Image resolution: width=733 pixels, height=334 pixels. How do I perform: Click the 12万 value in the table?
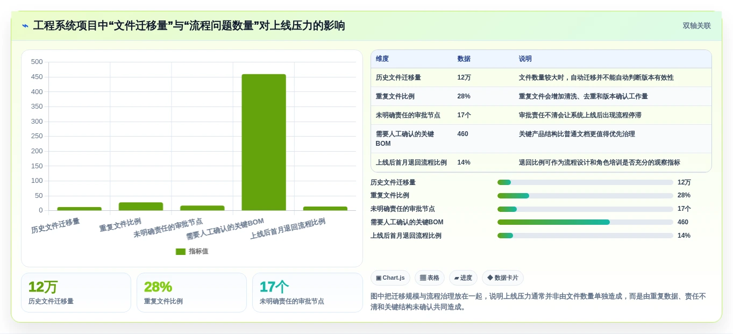pos(464,77)
